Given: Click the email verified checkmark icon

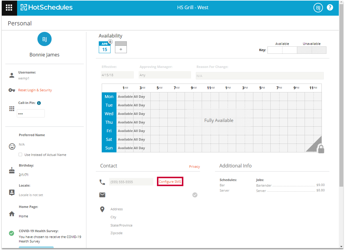Looking at the screenshot, I should [195, 195].
